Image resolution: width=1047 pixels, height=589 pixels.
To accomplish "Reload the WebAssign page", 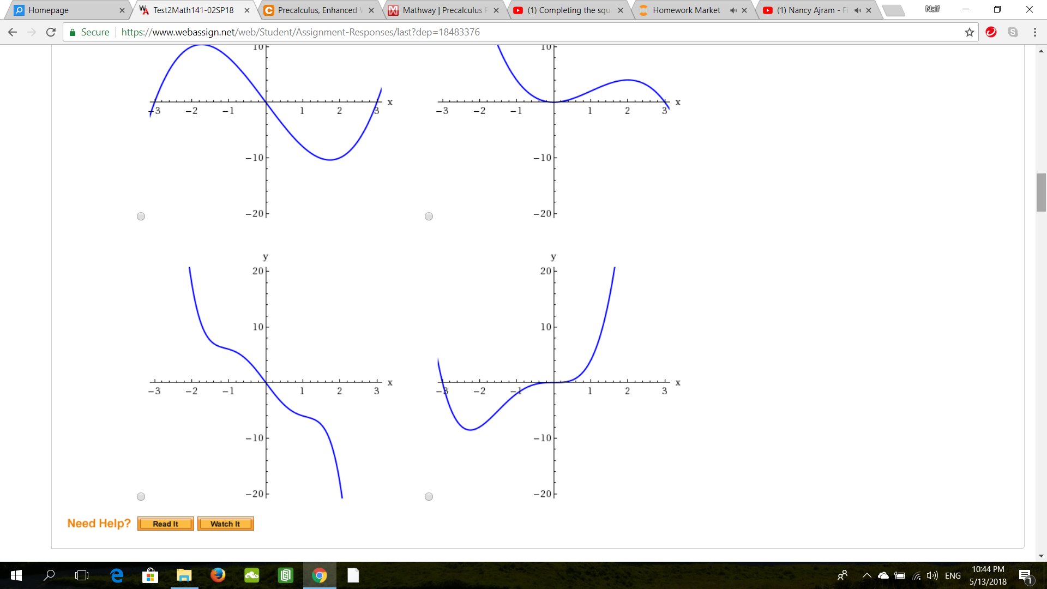I will point(51,32).
